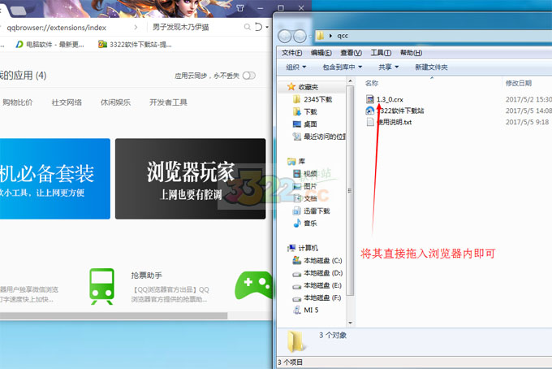Select the 休闲娱乐 category tab
The width and height of the screenshot is (552, 369).
[115, 102]
